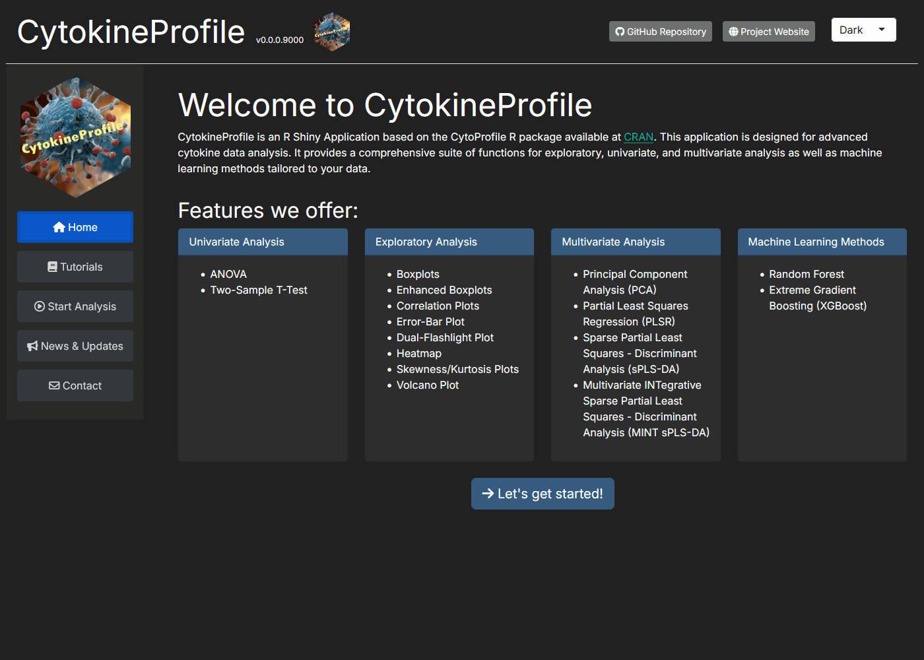
Task: Click the Contact envelope icon
Action: (x=54, y=385)
